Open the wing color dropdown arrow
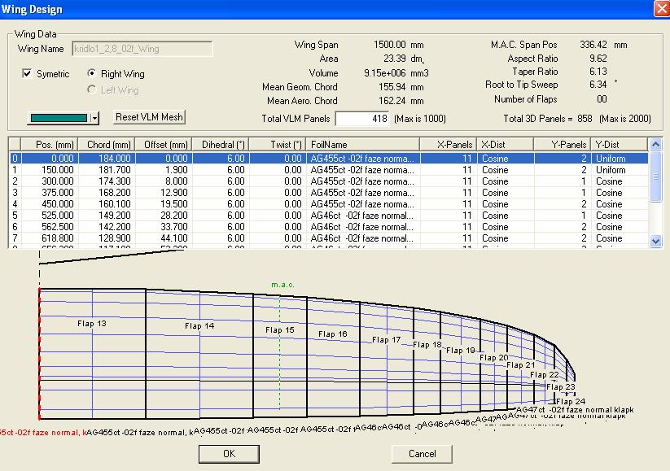 [94, 117]
